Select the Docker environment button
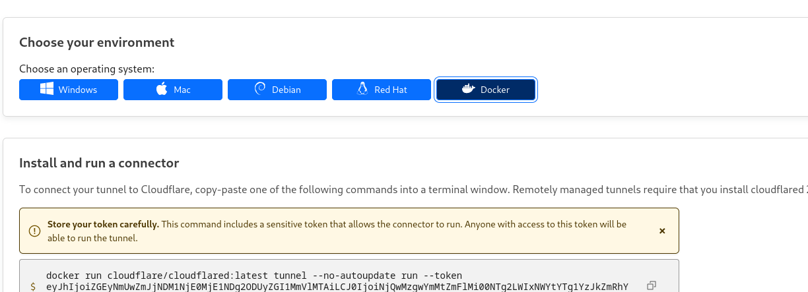Screen dimensions: 808x292 [x=486, y=90]
